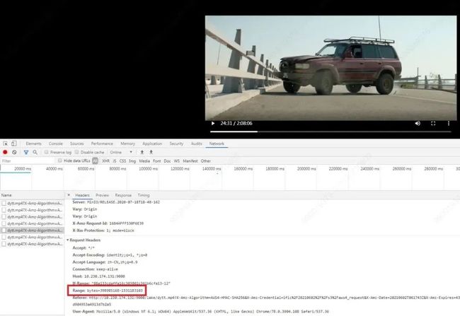Screen dimensions: 460x316
Task: Select the Network panel tab
Action: 217,144
